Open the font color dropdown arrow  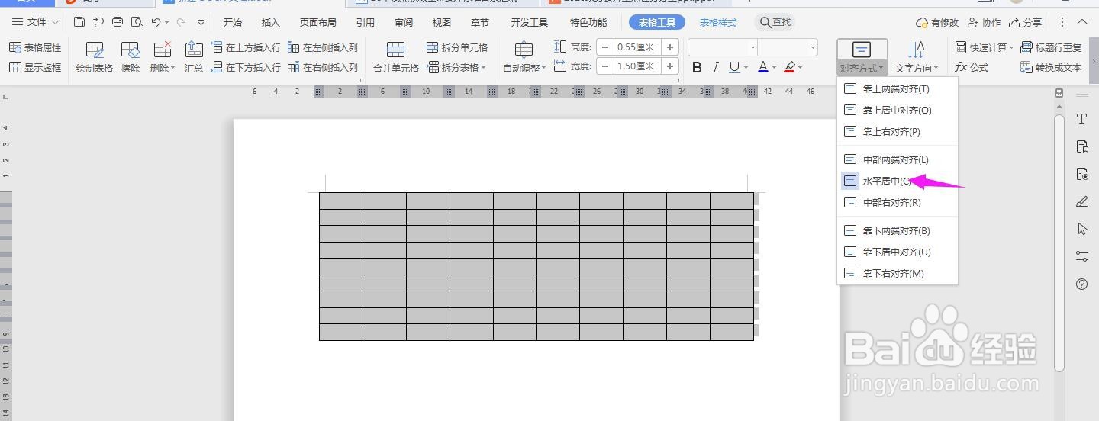point(774,67)
